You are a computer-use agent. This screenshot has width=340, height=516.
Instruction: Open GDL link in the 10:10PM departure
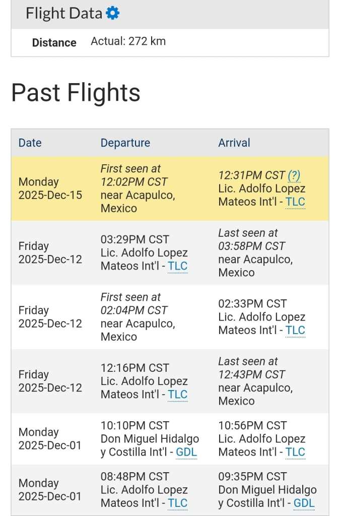[x=186, y=452]
